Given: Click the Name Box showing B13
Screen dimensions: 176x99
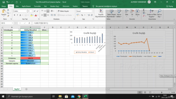Looking at the screenshot, I should pyautogui.click(x=7, y=23).
